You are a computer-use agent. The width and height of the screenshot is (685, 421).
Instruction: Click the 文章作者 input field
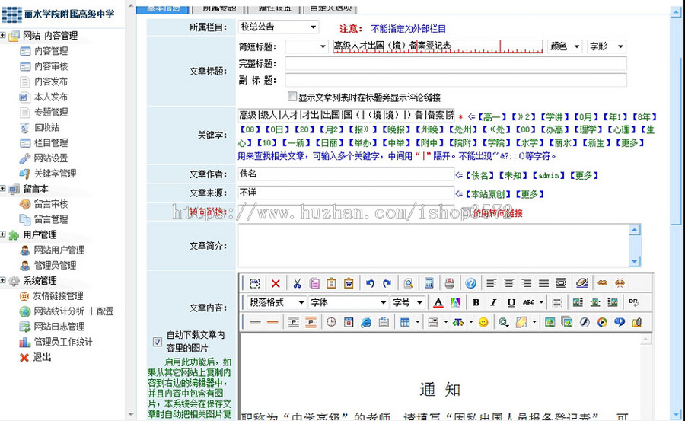pos(346,174)
